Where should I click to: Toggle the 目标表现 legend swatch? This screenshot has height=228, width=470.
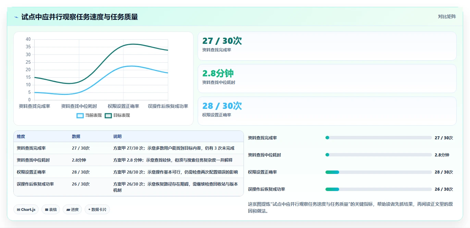click(x=108, y=115)
